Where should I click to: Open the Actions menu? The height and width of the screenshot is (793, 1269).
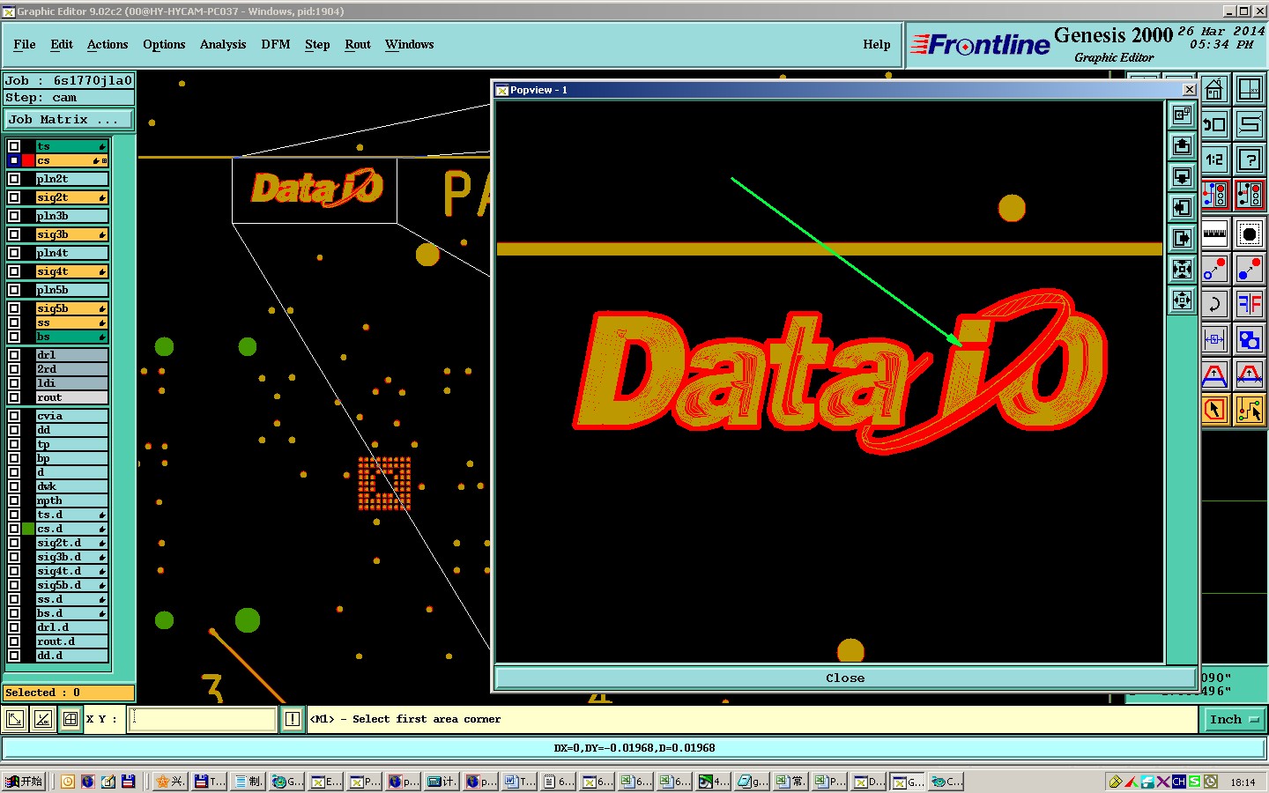point(108,45)
